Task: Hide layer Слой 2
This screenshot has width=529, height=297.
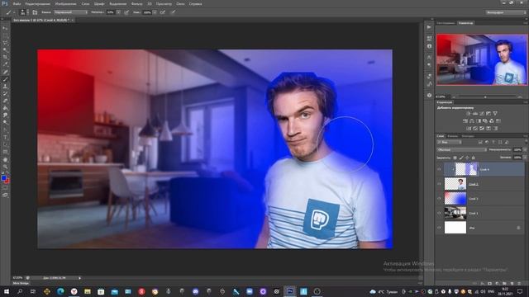Action: [x=439, y=184]
